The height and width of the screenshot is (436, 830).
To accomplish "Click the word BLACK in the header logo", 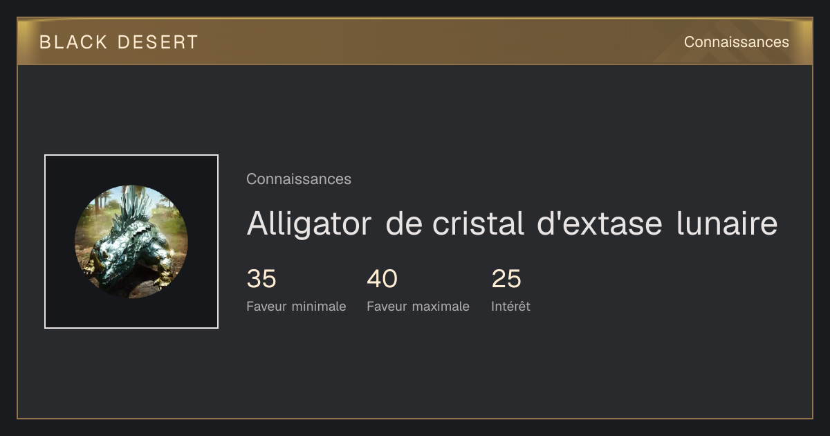I will pos(73,42).
